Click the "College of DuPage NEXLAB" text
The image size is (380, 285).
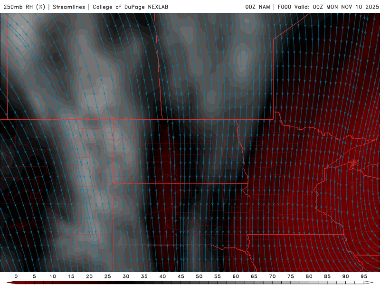pos(130,7)
